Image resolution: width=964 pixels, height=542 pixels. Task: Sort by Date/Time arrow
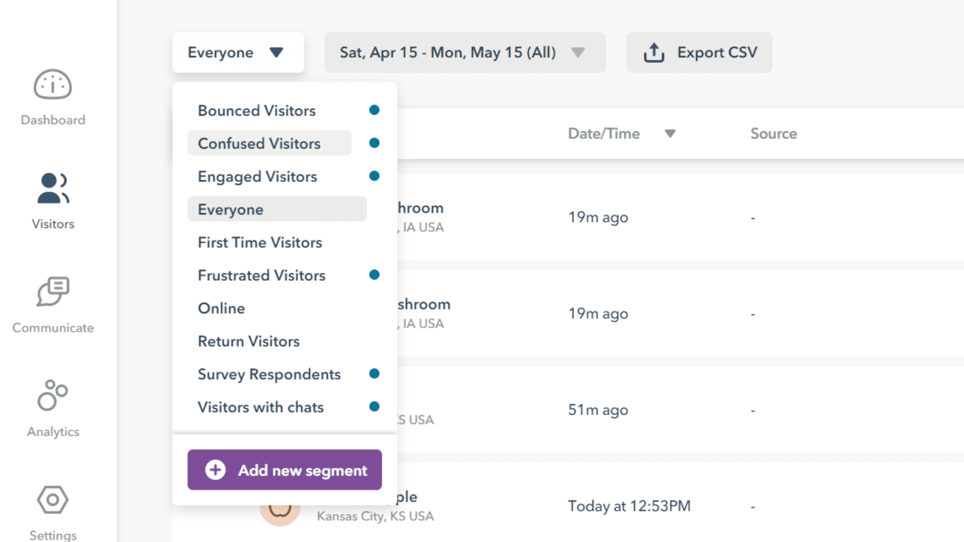(x=670, y=134)
